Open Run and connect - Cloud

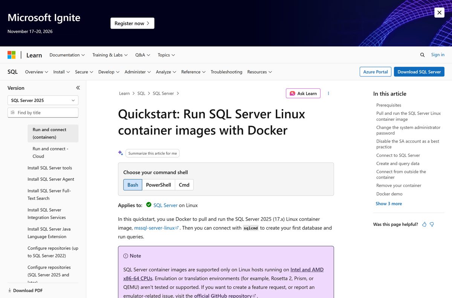pos(50,152)
